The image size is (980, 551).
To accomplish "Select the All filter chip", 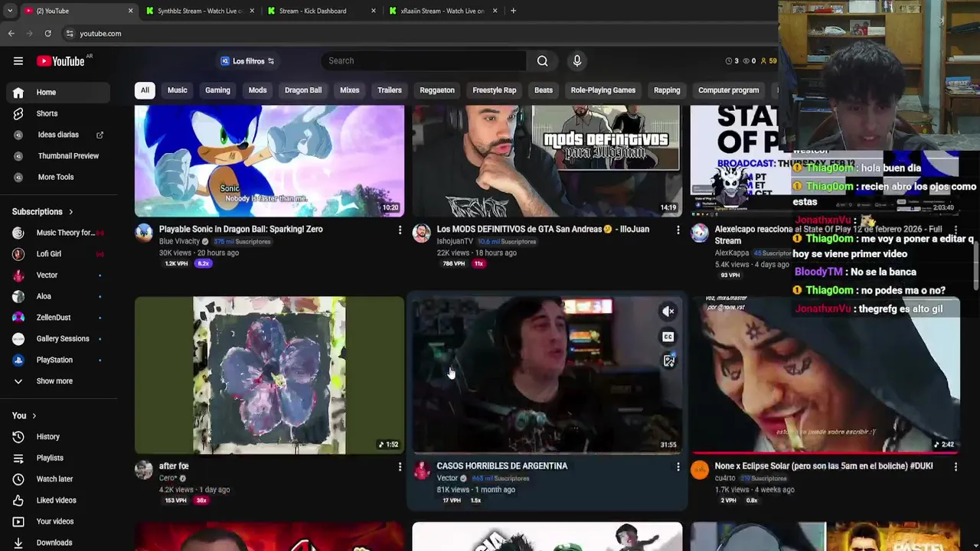I will point(145,90).
